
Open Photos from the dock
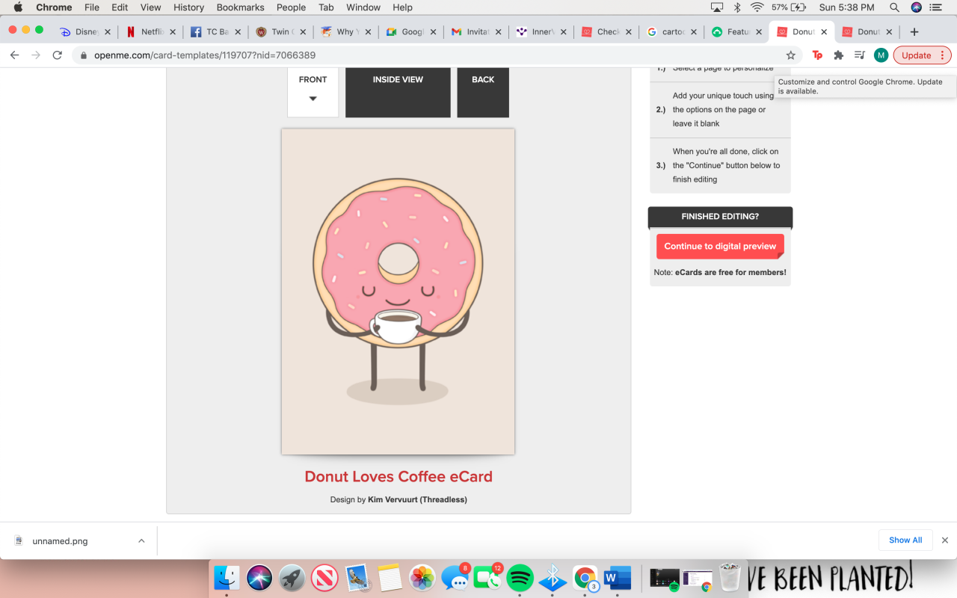[422, 578]
